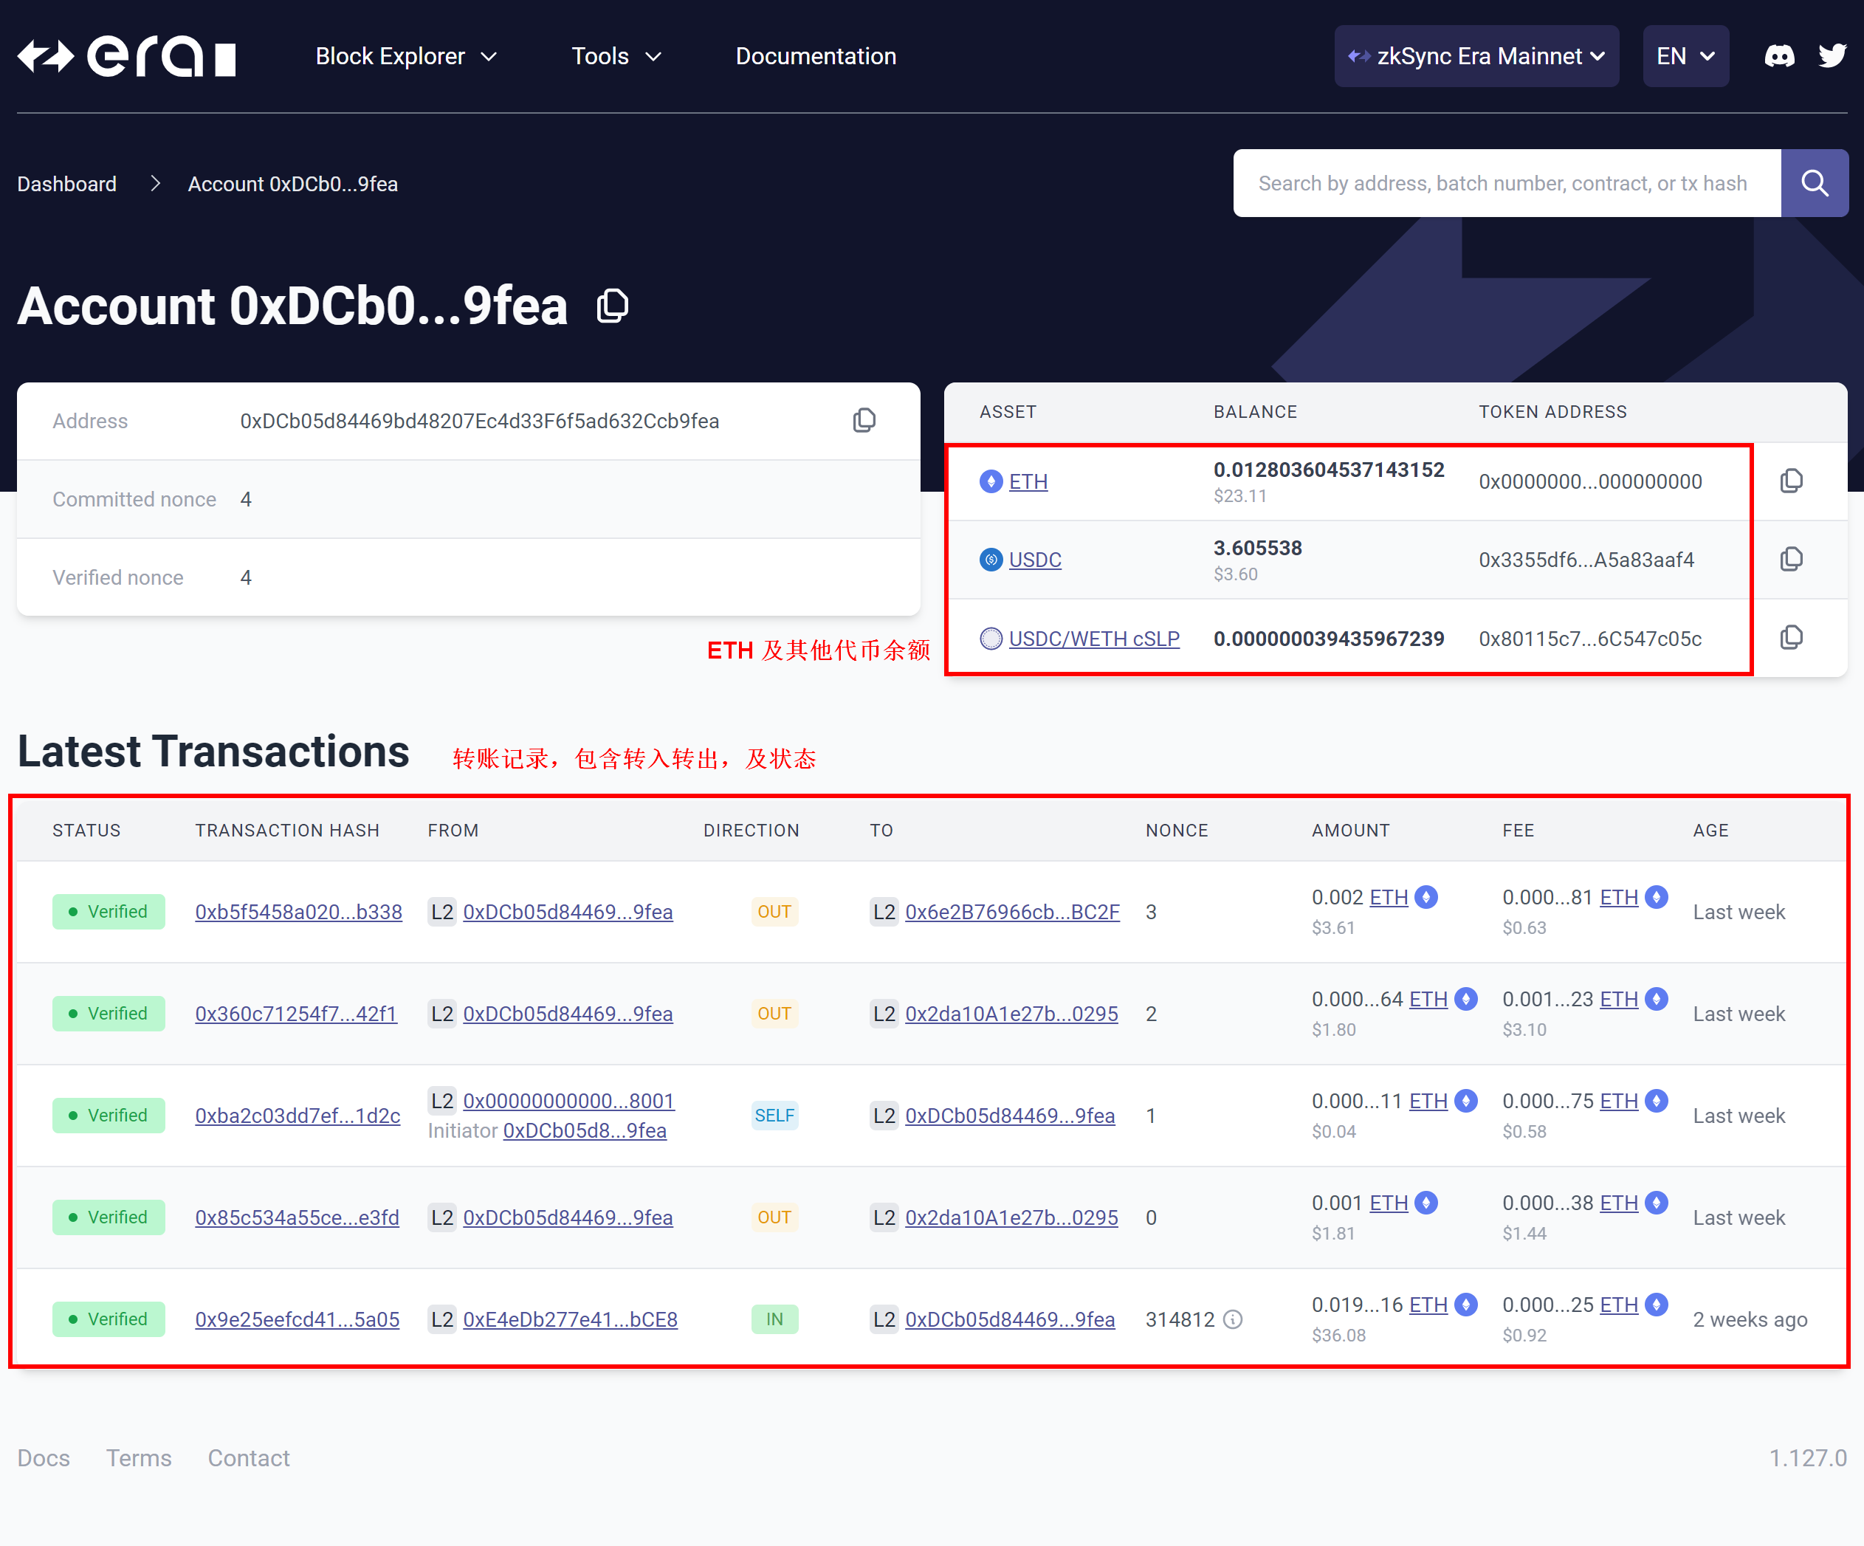Open recipient address 0x6e2B76966cb...BC2F

pyautogui.click(x=1012, y=913)
